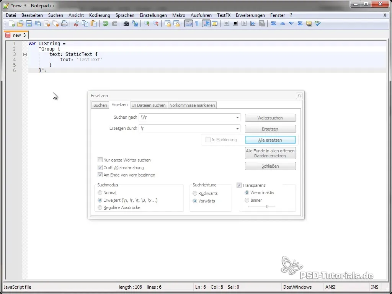The image size is (392, 294).
Task: Click the Save All toolbar icon
Action: click(38, 24)
